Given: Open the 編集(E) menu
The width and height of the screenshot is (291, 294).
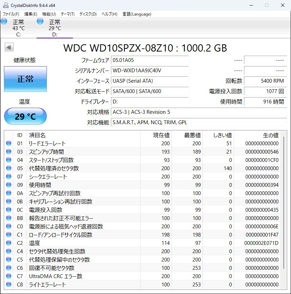Looking at the screenshot, I should tap(31, 14).
